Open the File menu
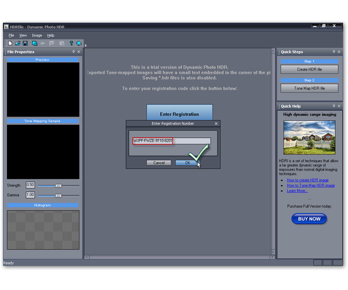348x290 pixels. (x=11, y=35)
